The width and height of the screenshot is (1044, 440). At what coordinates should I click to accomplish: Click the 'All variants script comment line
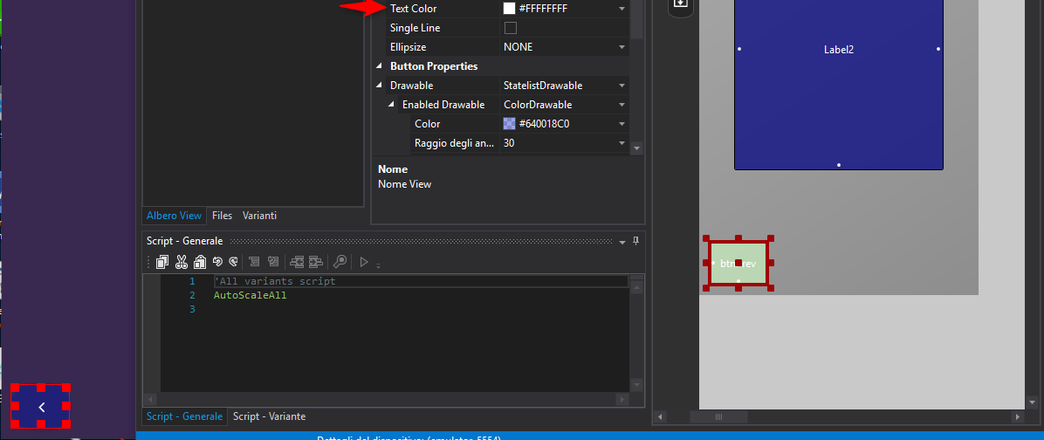point(275,282)
